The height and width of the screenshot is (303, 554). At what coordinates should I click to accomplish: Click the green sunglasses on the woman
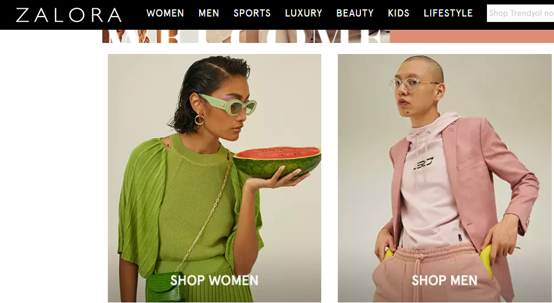tap(228, 105)
